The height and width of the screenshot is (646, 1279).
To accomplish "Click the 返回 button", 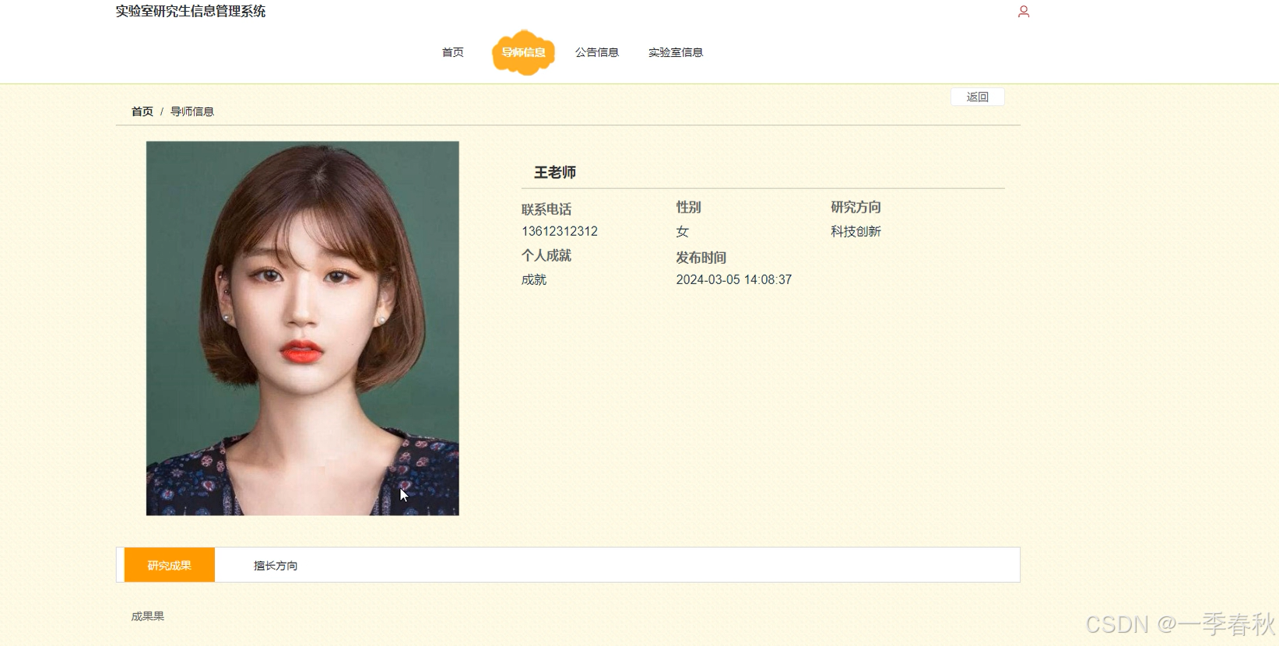I will point(978,97).
